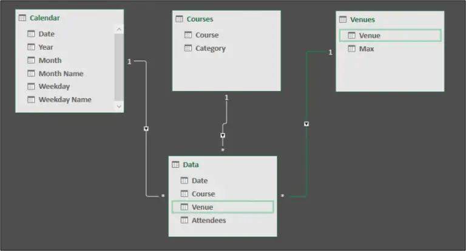Click filter arrow on Venues-Data relationship line
The width and height of the screenshot is (466, 251).
tap(306, 124)
